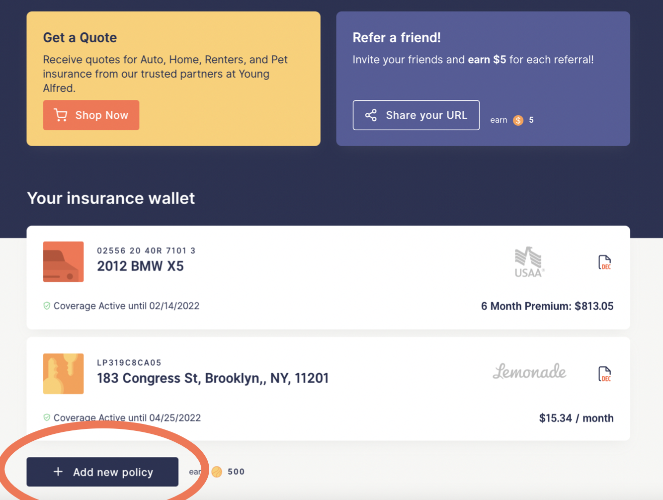Click the Your insurance wallet heading
663x500 pixels.
111,198
